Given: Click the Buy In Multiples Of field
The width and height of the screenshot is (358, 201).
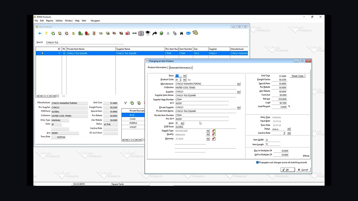Looking at the screenshot, I should (281, 151).
